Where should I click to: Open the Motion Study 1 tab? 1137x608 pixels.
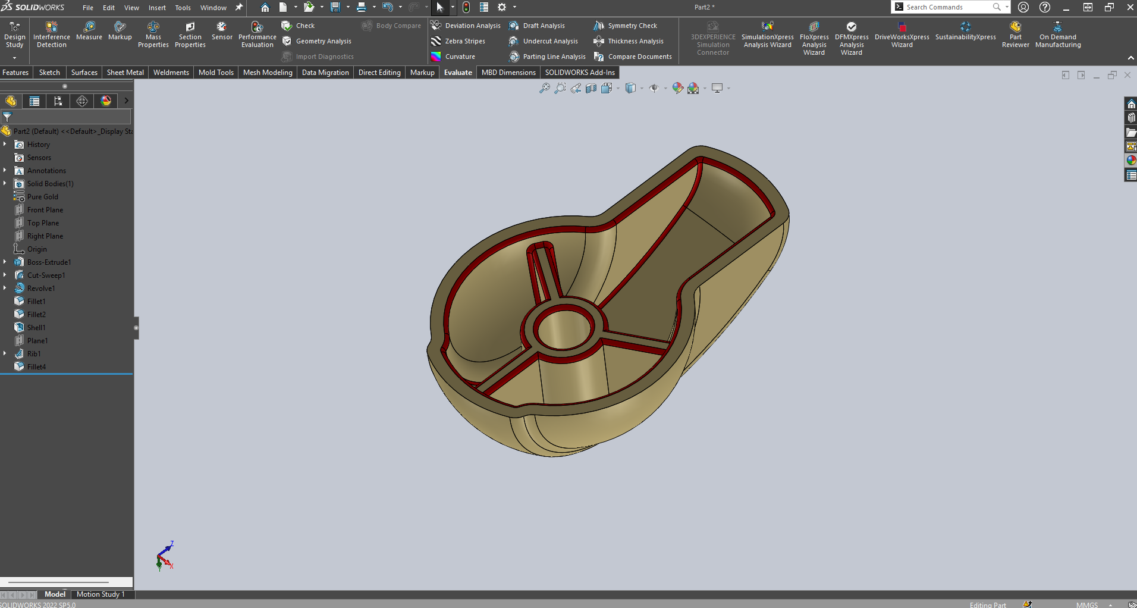click(100, 594)
